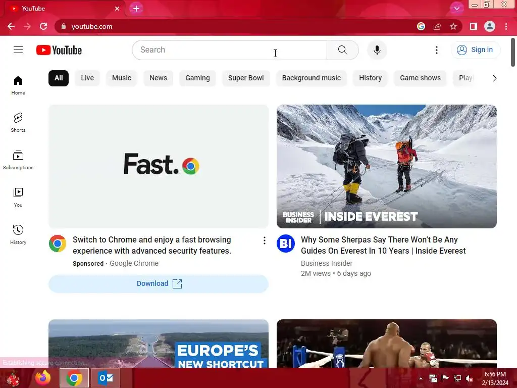
Task: Open the Chrome 'Fast.' ad thumbnail
Action: (159, 166)
